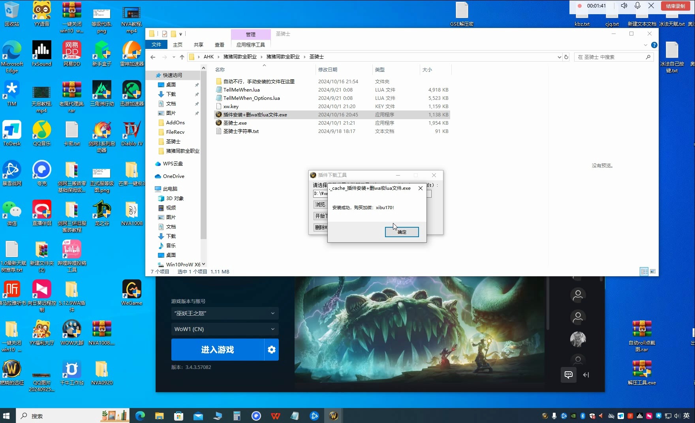Refresh the Explorer address bar
Viewport: 695px width, 423px height.
point(566,57)
